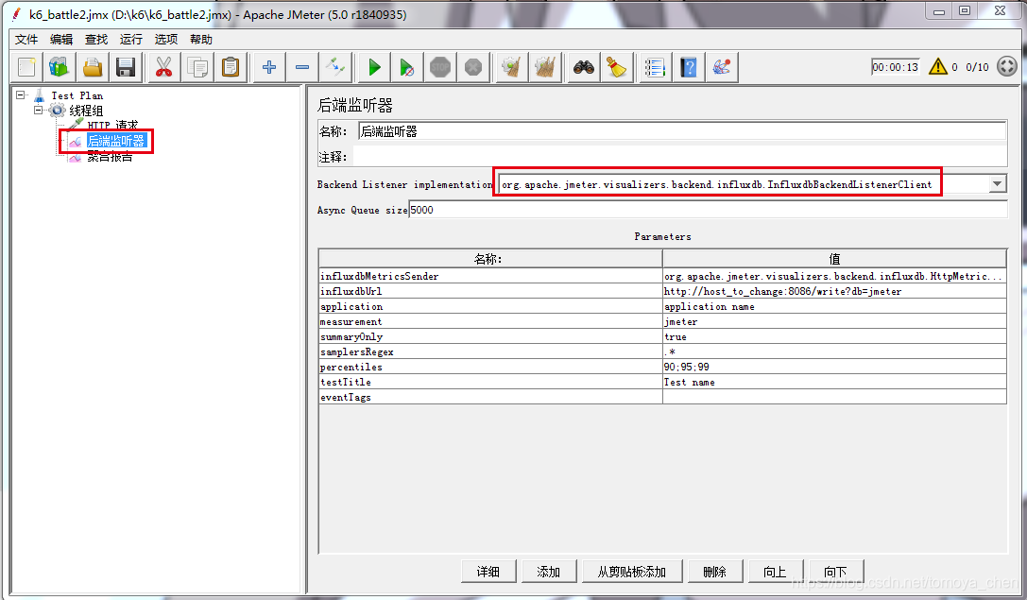Click the Clear All results icon
Viewport: 1027px width, 600px height.
545,67
